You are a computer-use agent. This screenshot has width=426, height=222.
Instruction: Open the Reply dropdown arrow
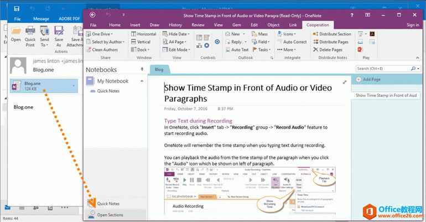tap(246, 42)
